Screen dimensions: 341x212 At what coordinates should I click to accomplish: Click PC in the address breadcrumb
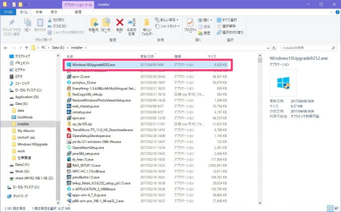44,47
